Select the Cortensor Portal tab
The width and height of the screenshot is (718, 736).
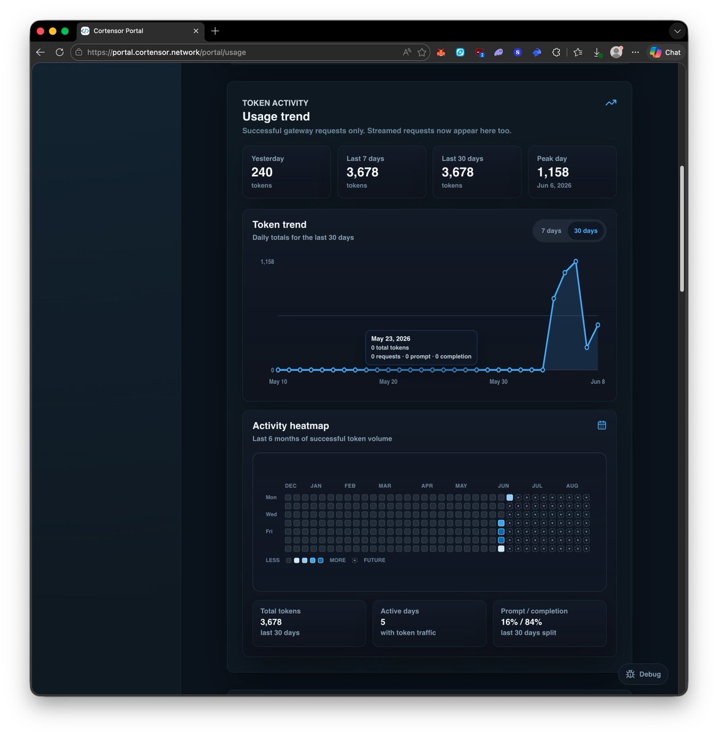click(141, 31)
